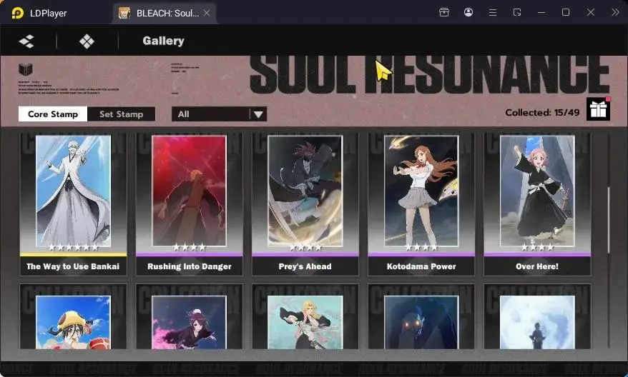The image size is (628, 377).
Task: Open the straw hat character card
Action: coord(73,316)
